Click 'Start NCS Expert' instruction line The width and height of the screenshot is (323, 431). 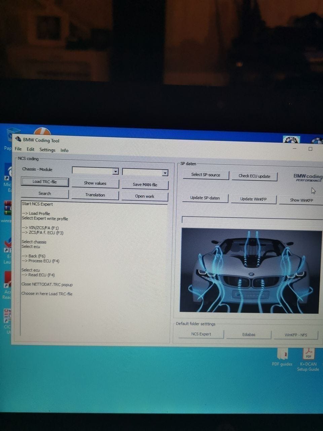pyautogui.click(x=37, y=204)
